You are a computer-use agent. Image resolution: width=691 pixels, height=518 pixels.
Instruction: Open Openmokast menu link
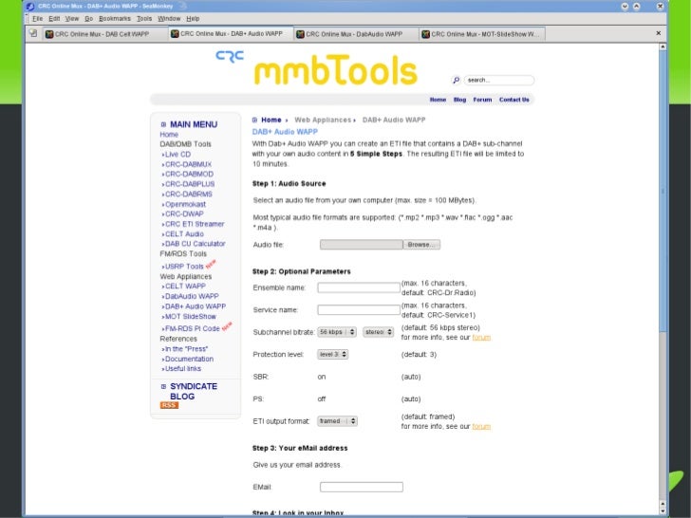point(185,204)
